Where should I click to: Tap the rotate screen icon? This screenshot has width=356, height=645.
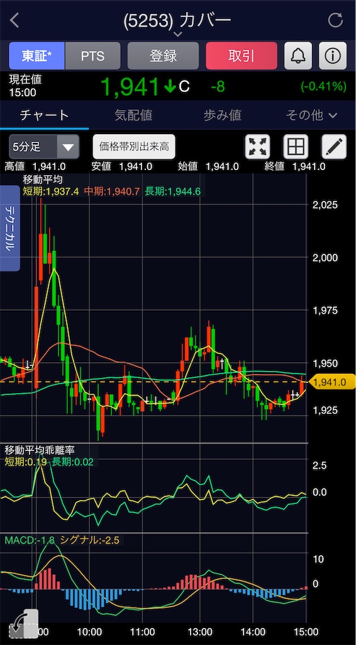(x=24, y=624)
